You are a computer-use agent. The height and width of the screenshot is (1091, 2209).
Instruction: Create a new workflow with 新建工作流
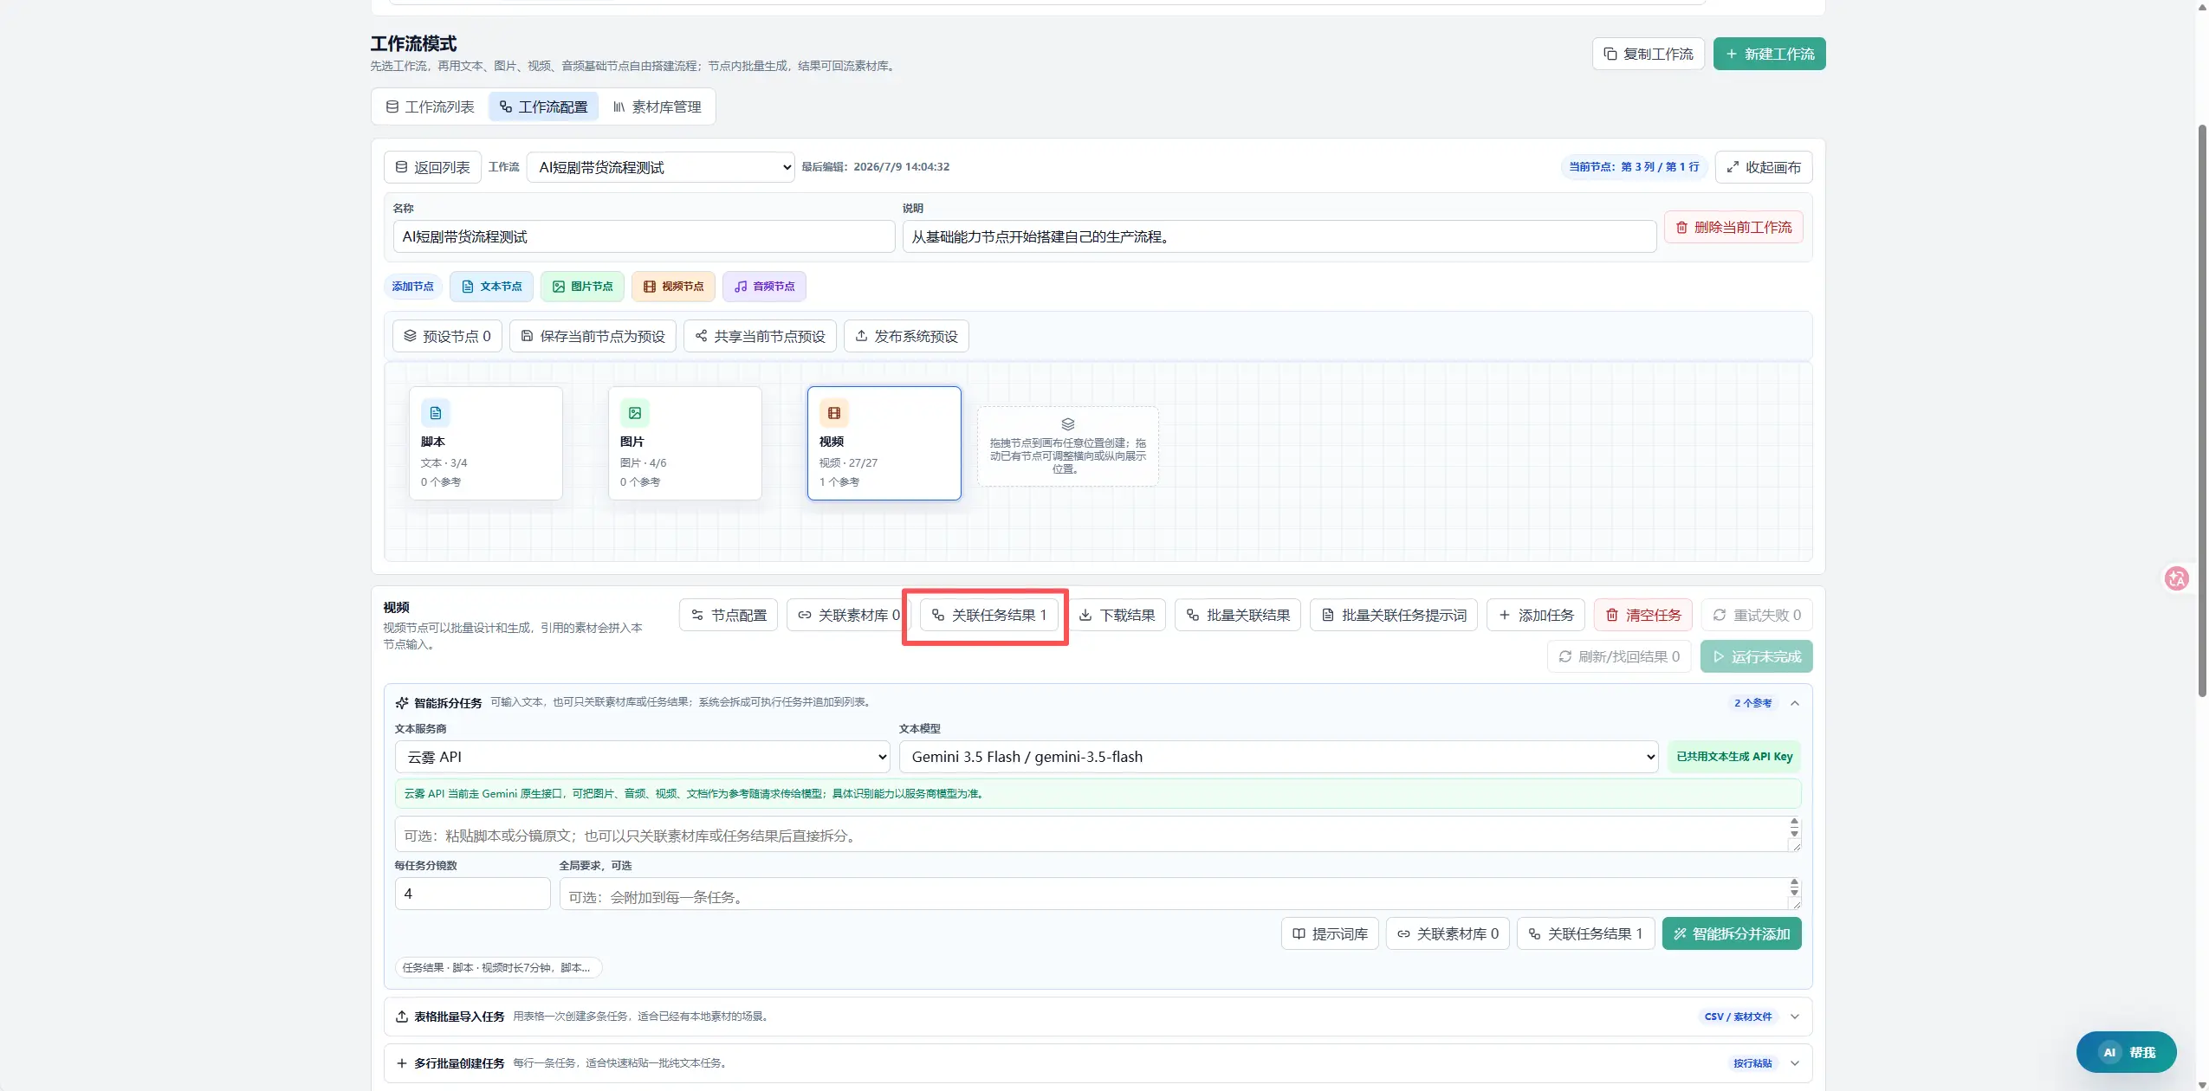[1769, 54]
